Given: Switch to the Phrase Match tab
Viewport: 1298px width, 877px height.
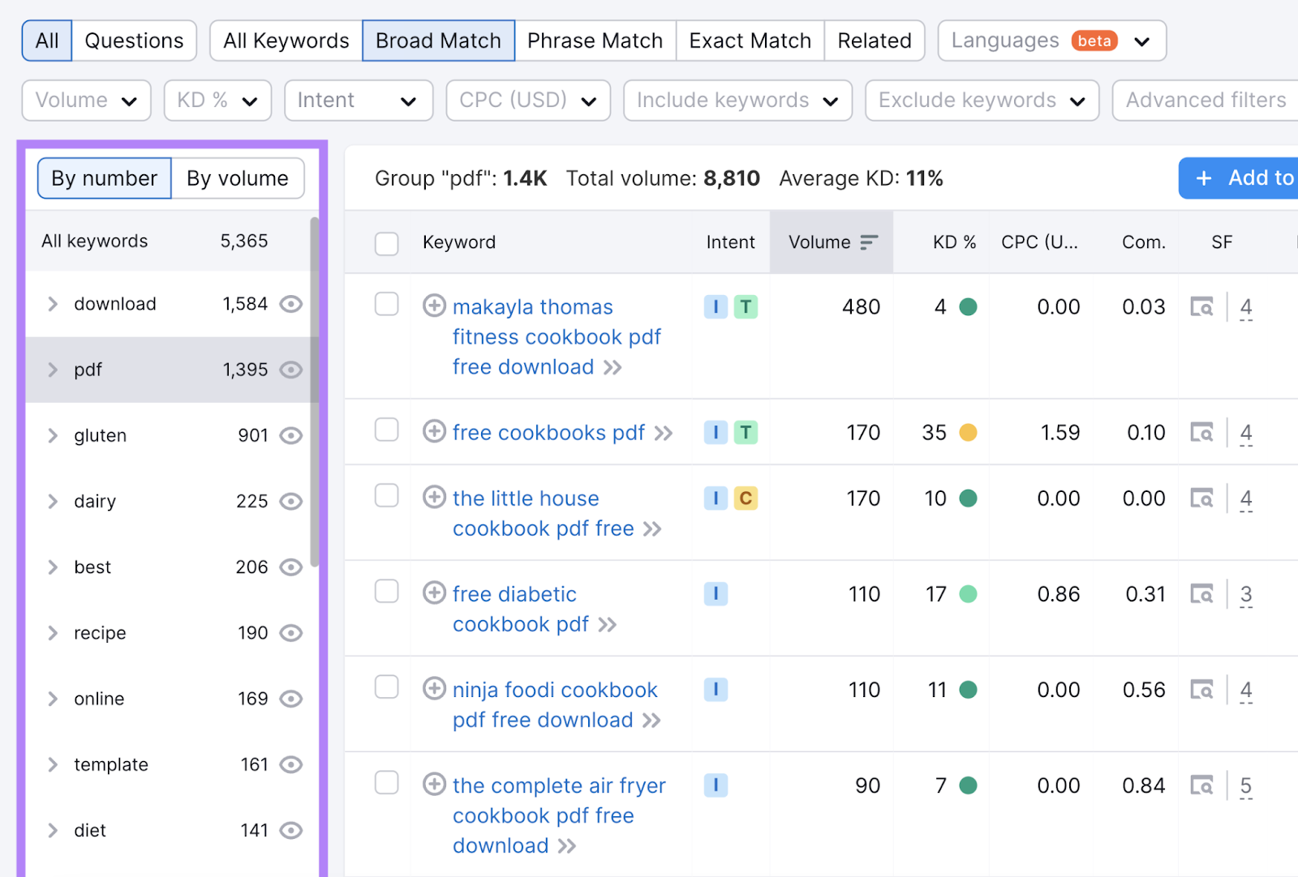Looking at the screenshot, I should tap(595, 40).
